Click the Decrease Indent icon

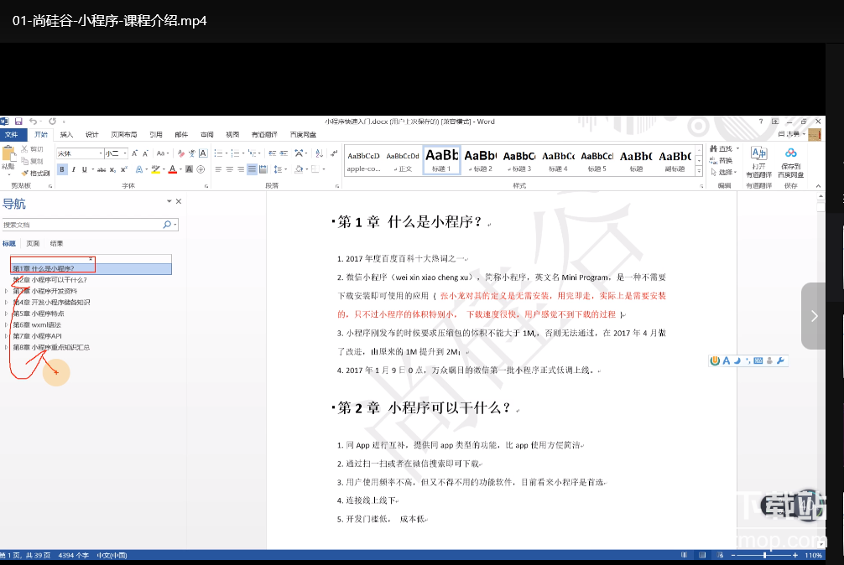click(x=273, y=153)
